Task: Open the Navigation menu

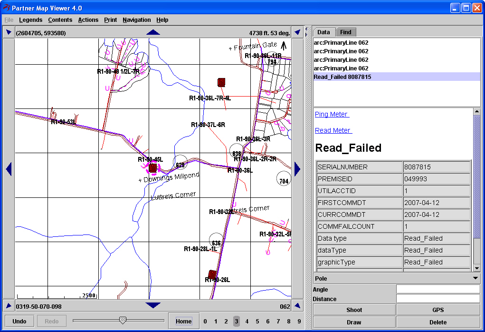Action: pos(136,20)
